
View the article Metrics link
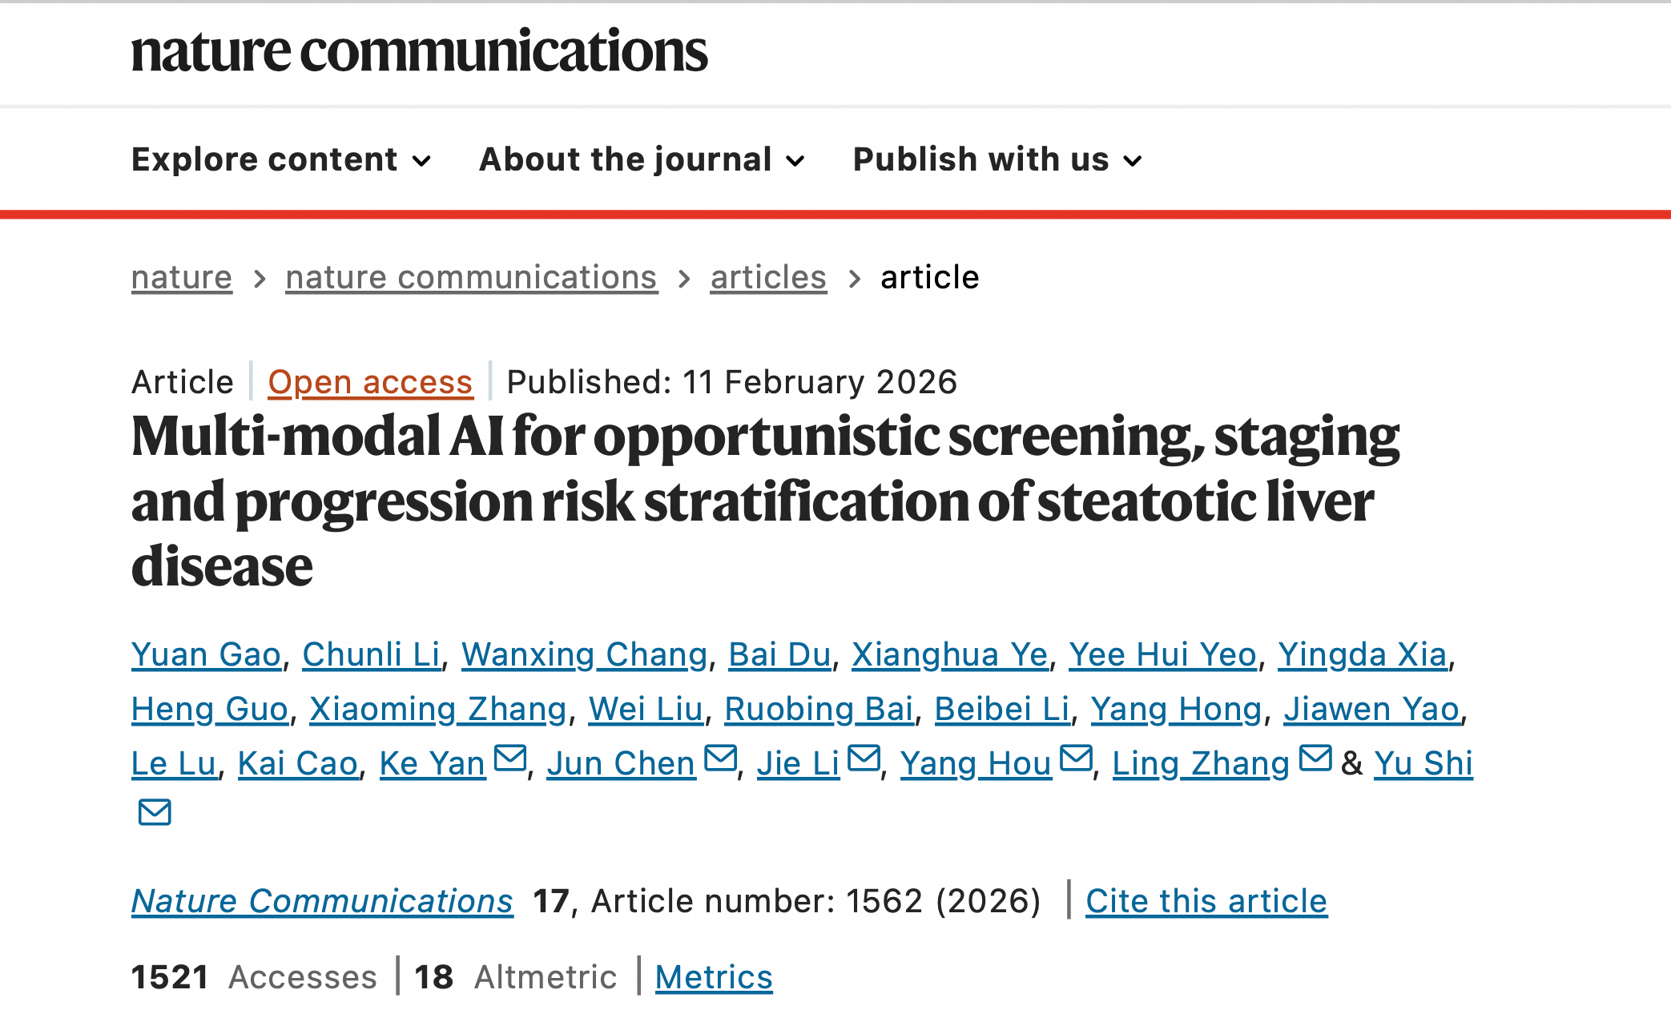click(x=714, y=977)
